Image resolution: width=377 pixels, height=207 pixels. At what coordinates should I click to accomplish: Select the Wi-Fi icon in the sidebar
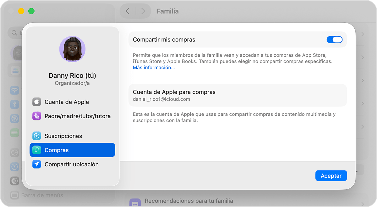click(x=15, y=91)
